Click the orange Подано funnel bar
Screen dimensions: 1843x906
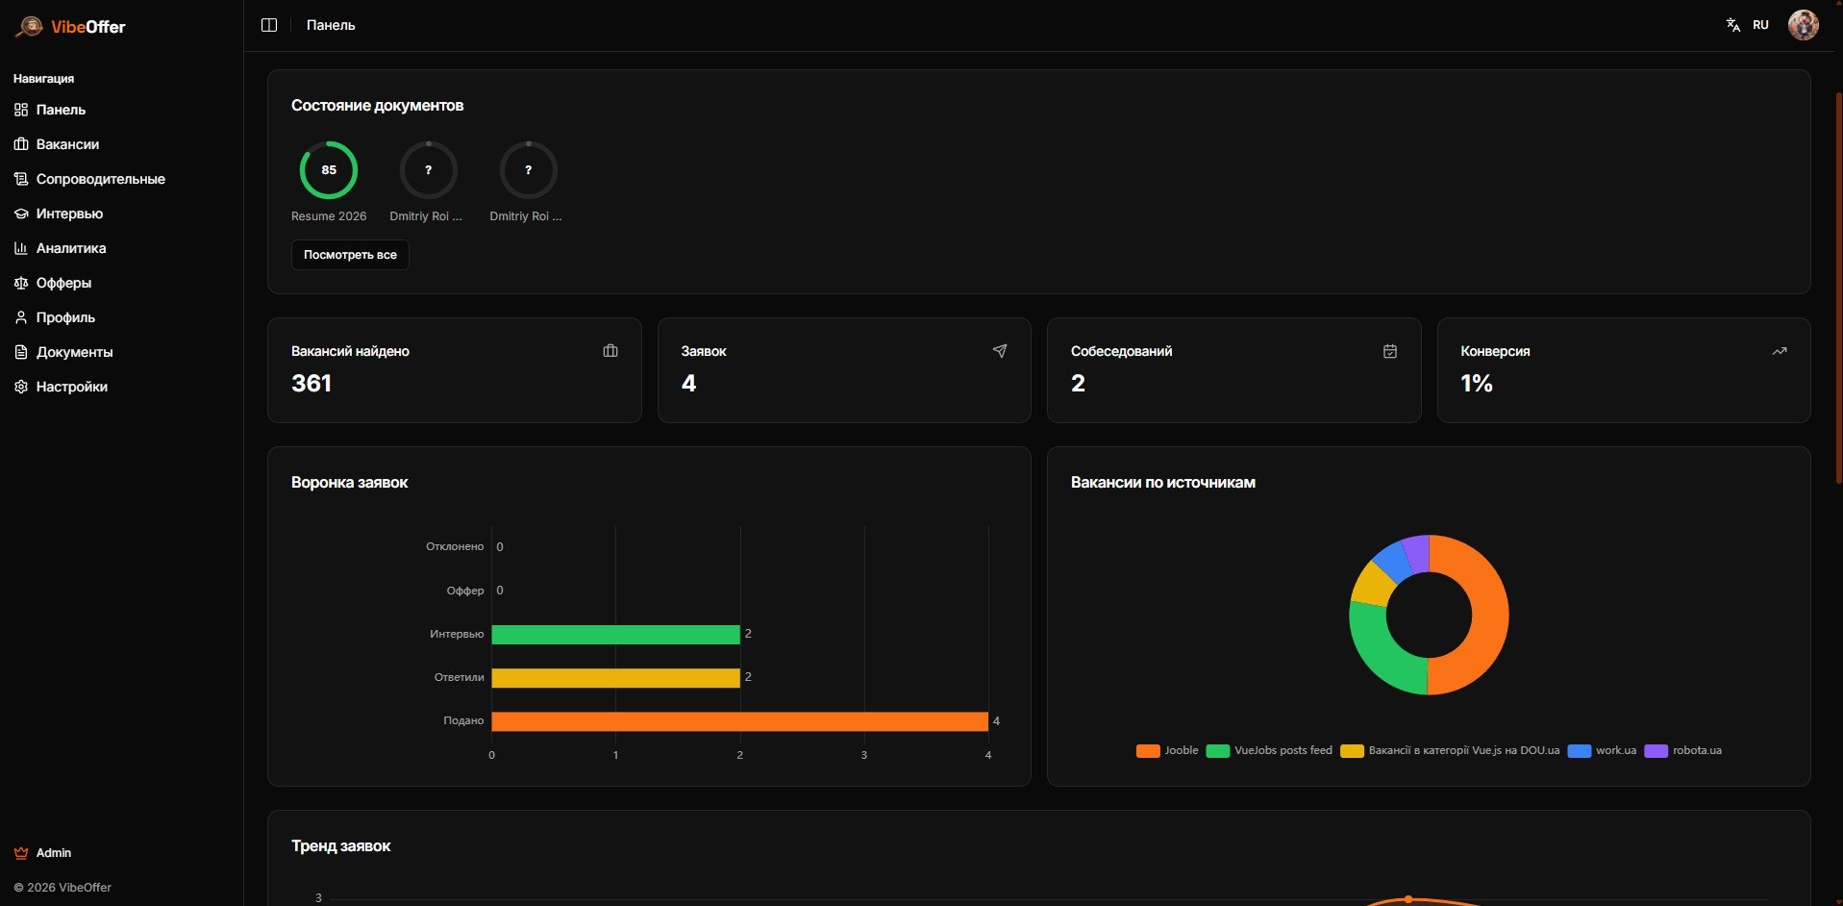(x=739, y=721)
